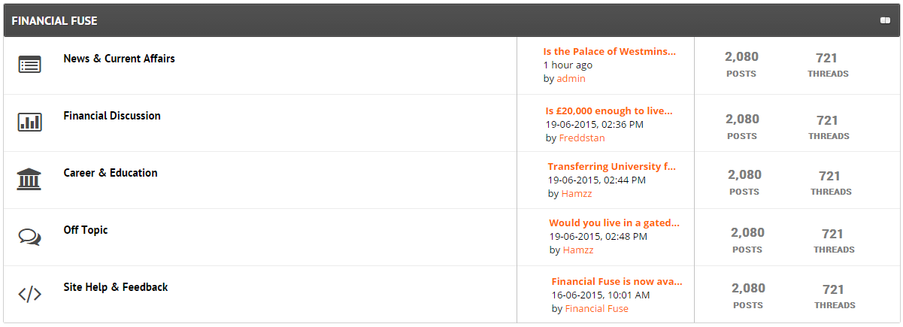Image resolution: width=903 pixels, height=327 pixels.
Task: Open the Site Help & Feedback forum
Action: point(116,287)
